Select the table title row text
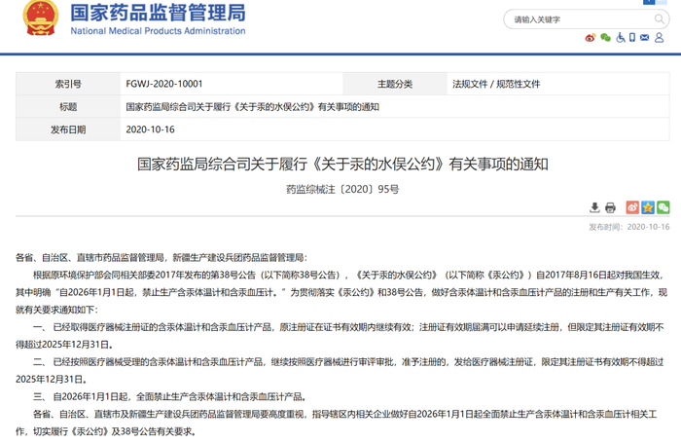Image resolution: width=681 pixels, height=443 pixels. (x=252, y=106)
